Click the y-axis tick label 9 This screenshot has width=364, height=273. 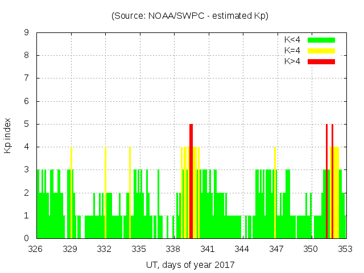click(26, 33)
